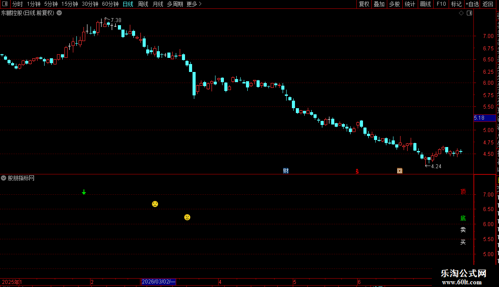This screenshot has width=499, height=287.
Task: Click the 2026/03/02 date label on timeline
Action: click(x=159, y=282)
